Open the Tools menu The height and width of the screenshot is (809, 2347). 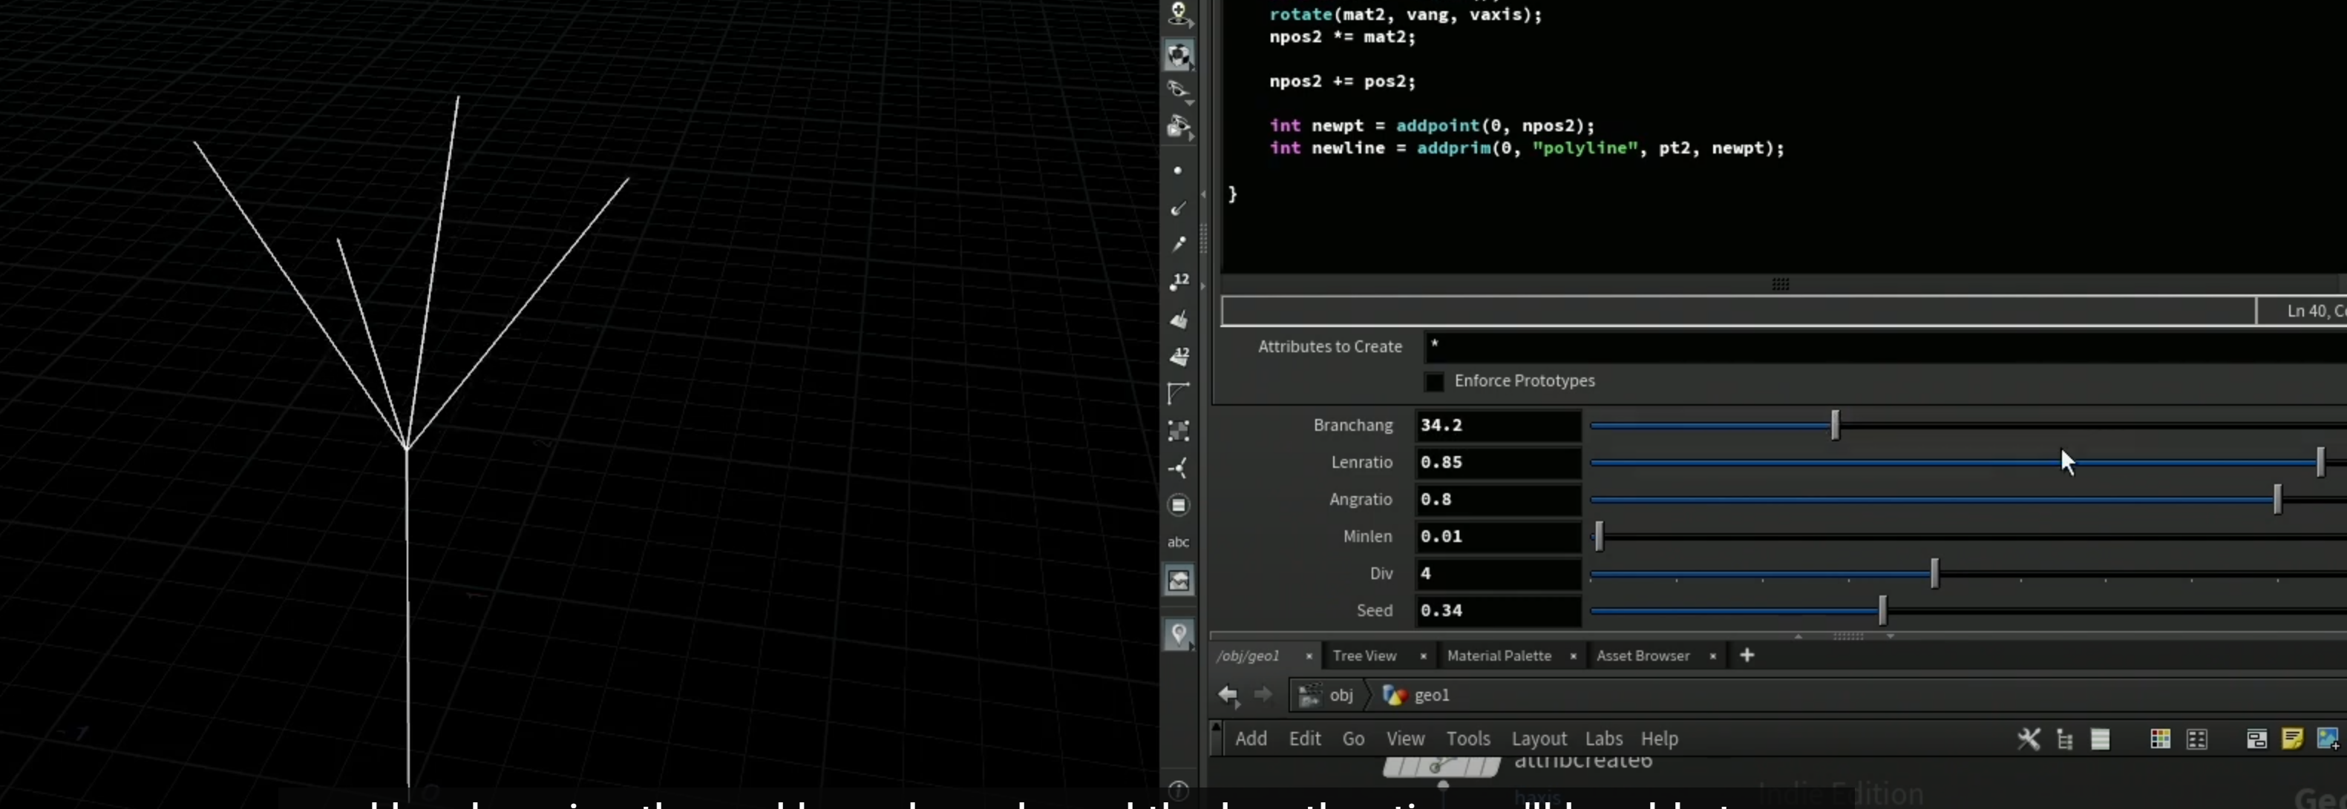pyautogui.click(x=1467, y=739)
